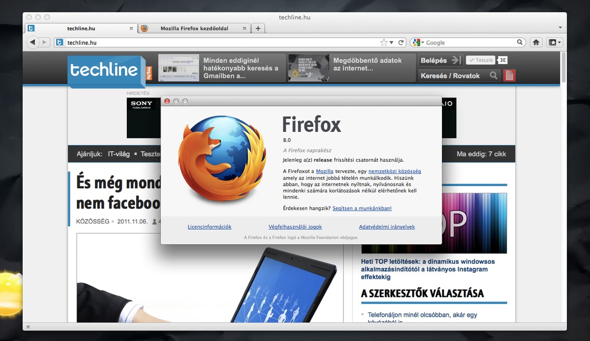Click 'Ma eddig: 7 cikk' text
The height and width of the screenshot is (341, 590).
point(481,154)
